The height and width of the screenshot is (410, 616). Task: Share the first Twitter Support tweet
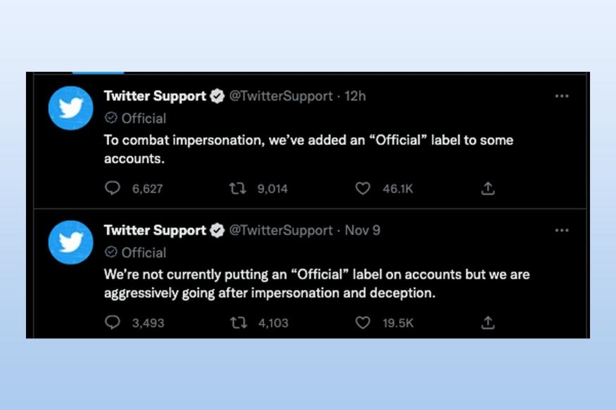coord(488,188)
